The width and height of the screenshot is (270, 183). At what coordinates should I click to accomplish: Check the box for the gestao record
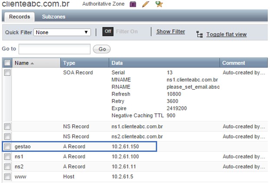[7, 147]
